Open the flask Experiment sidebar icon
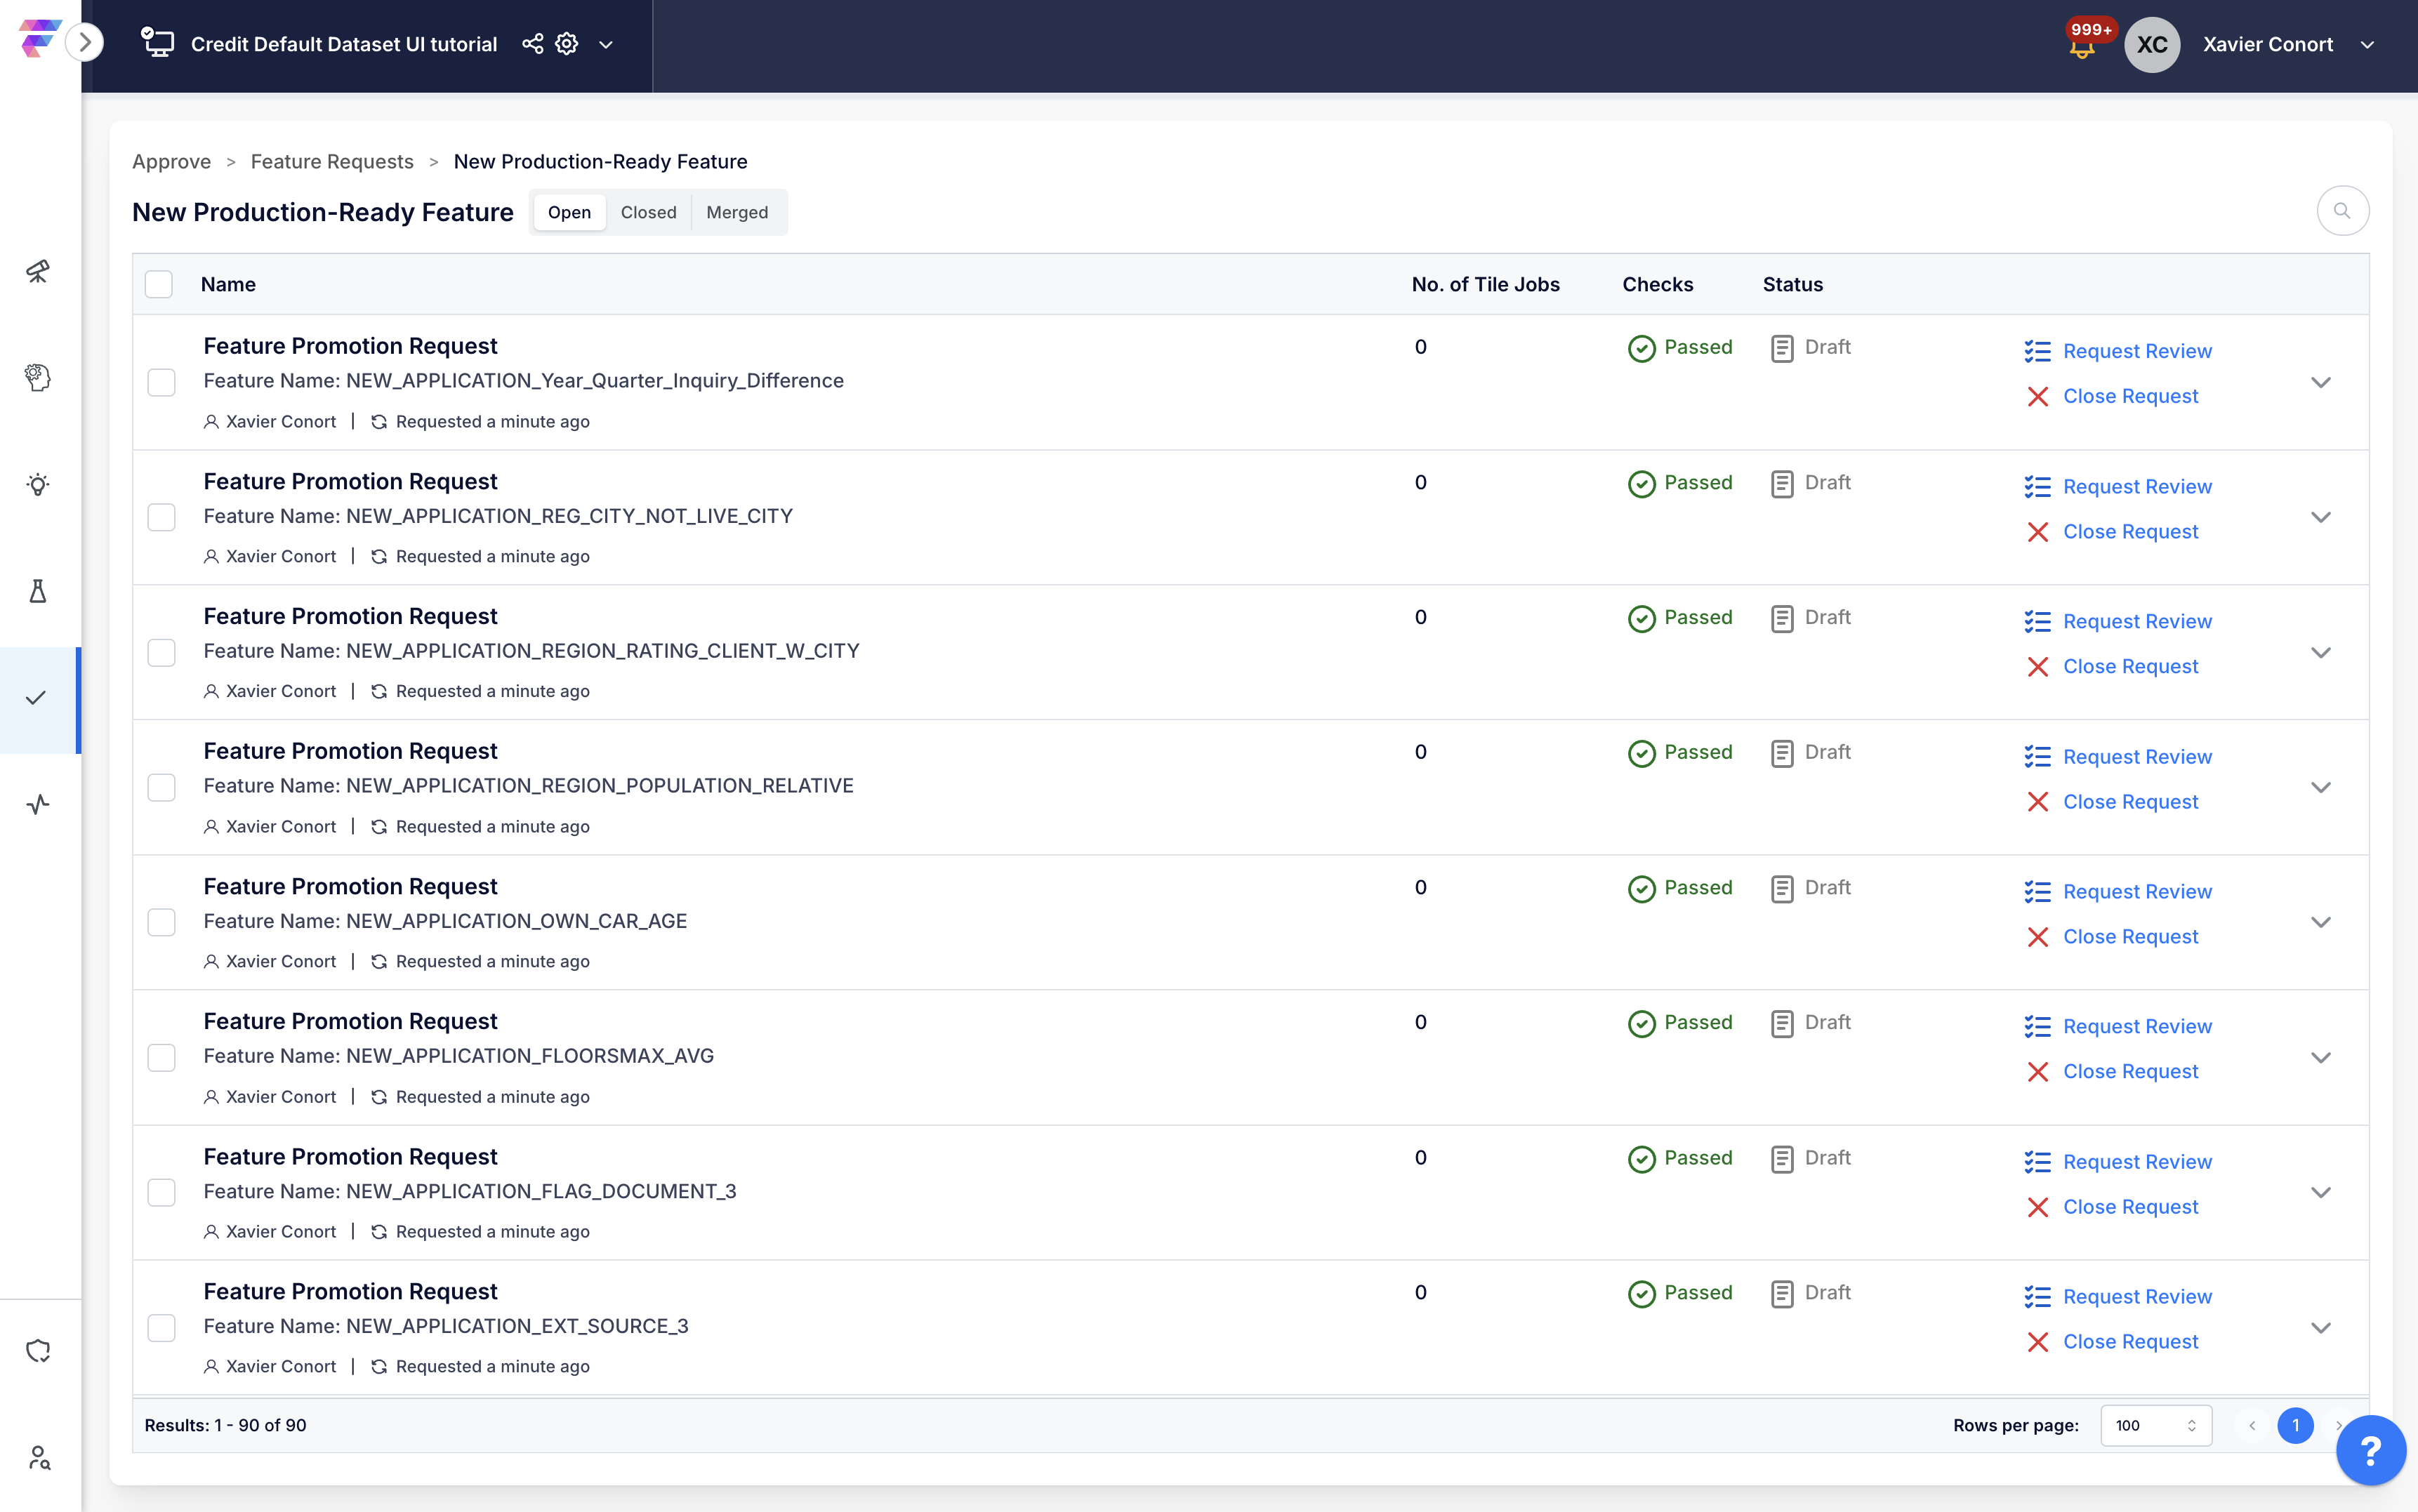Image resolution: width=2418 pixels, height=1512 pixels. click(x=38, y=591)
